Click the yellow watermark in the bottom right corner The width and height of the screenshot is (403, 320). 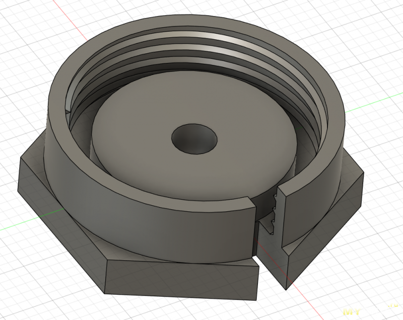pos(375,310)
